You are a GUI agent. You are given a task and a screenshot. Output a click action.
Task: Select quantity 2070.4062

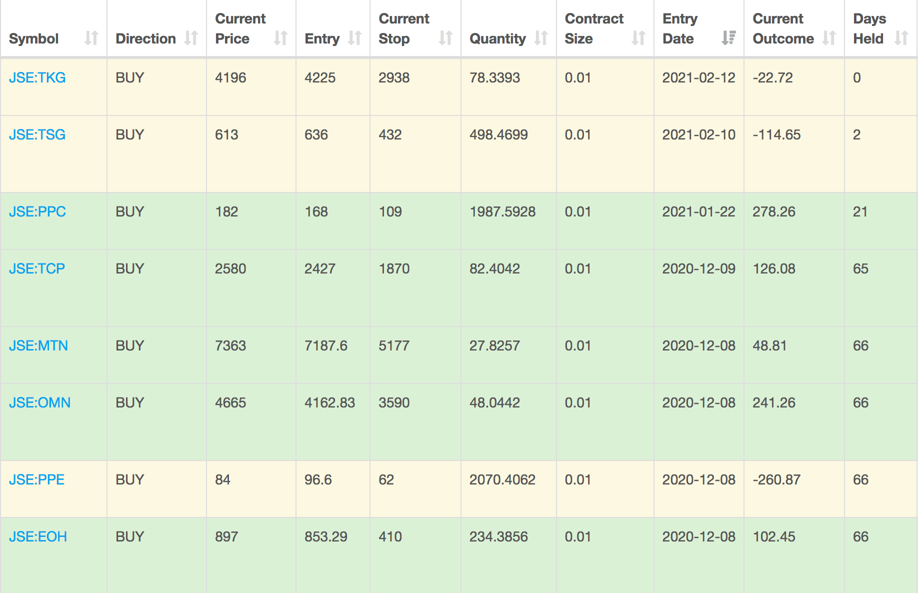pos(502,479)
